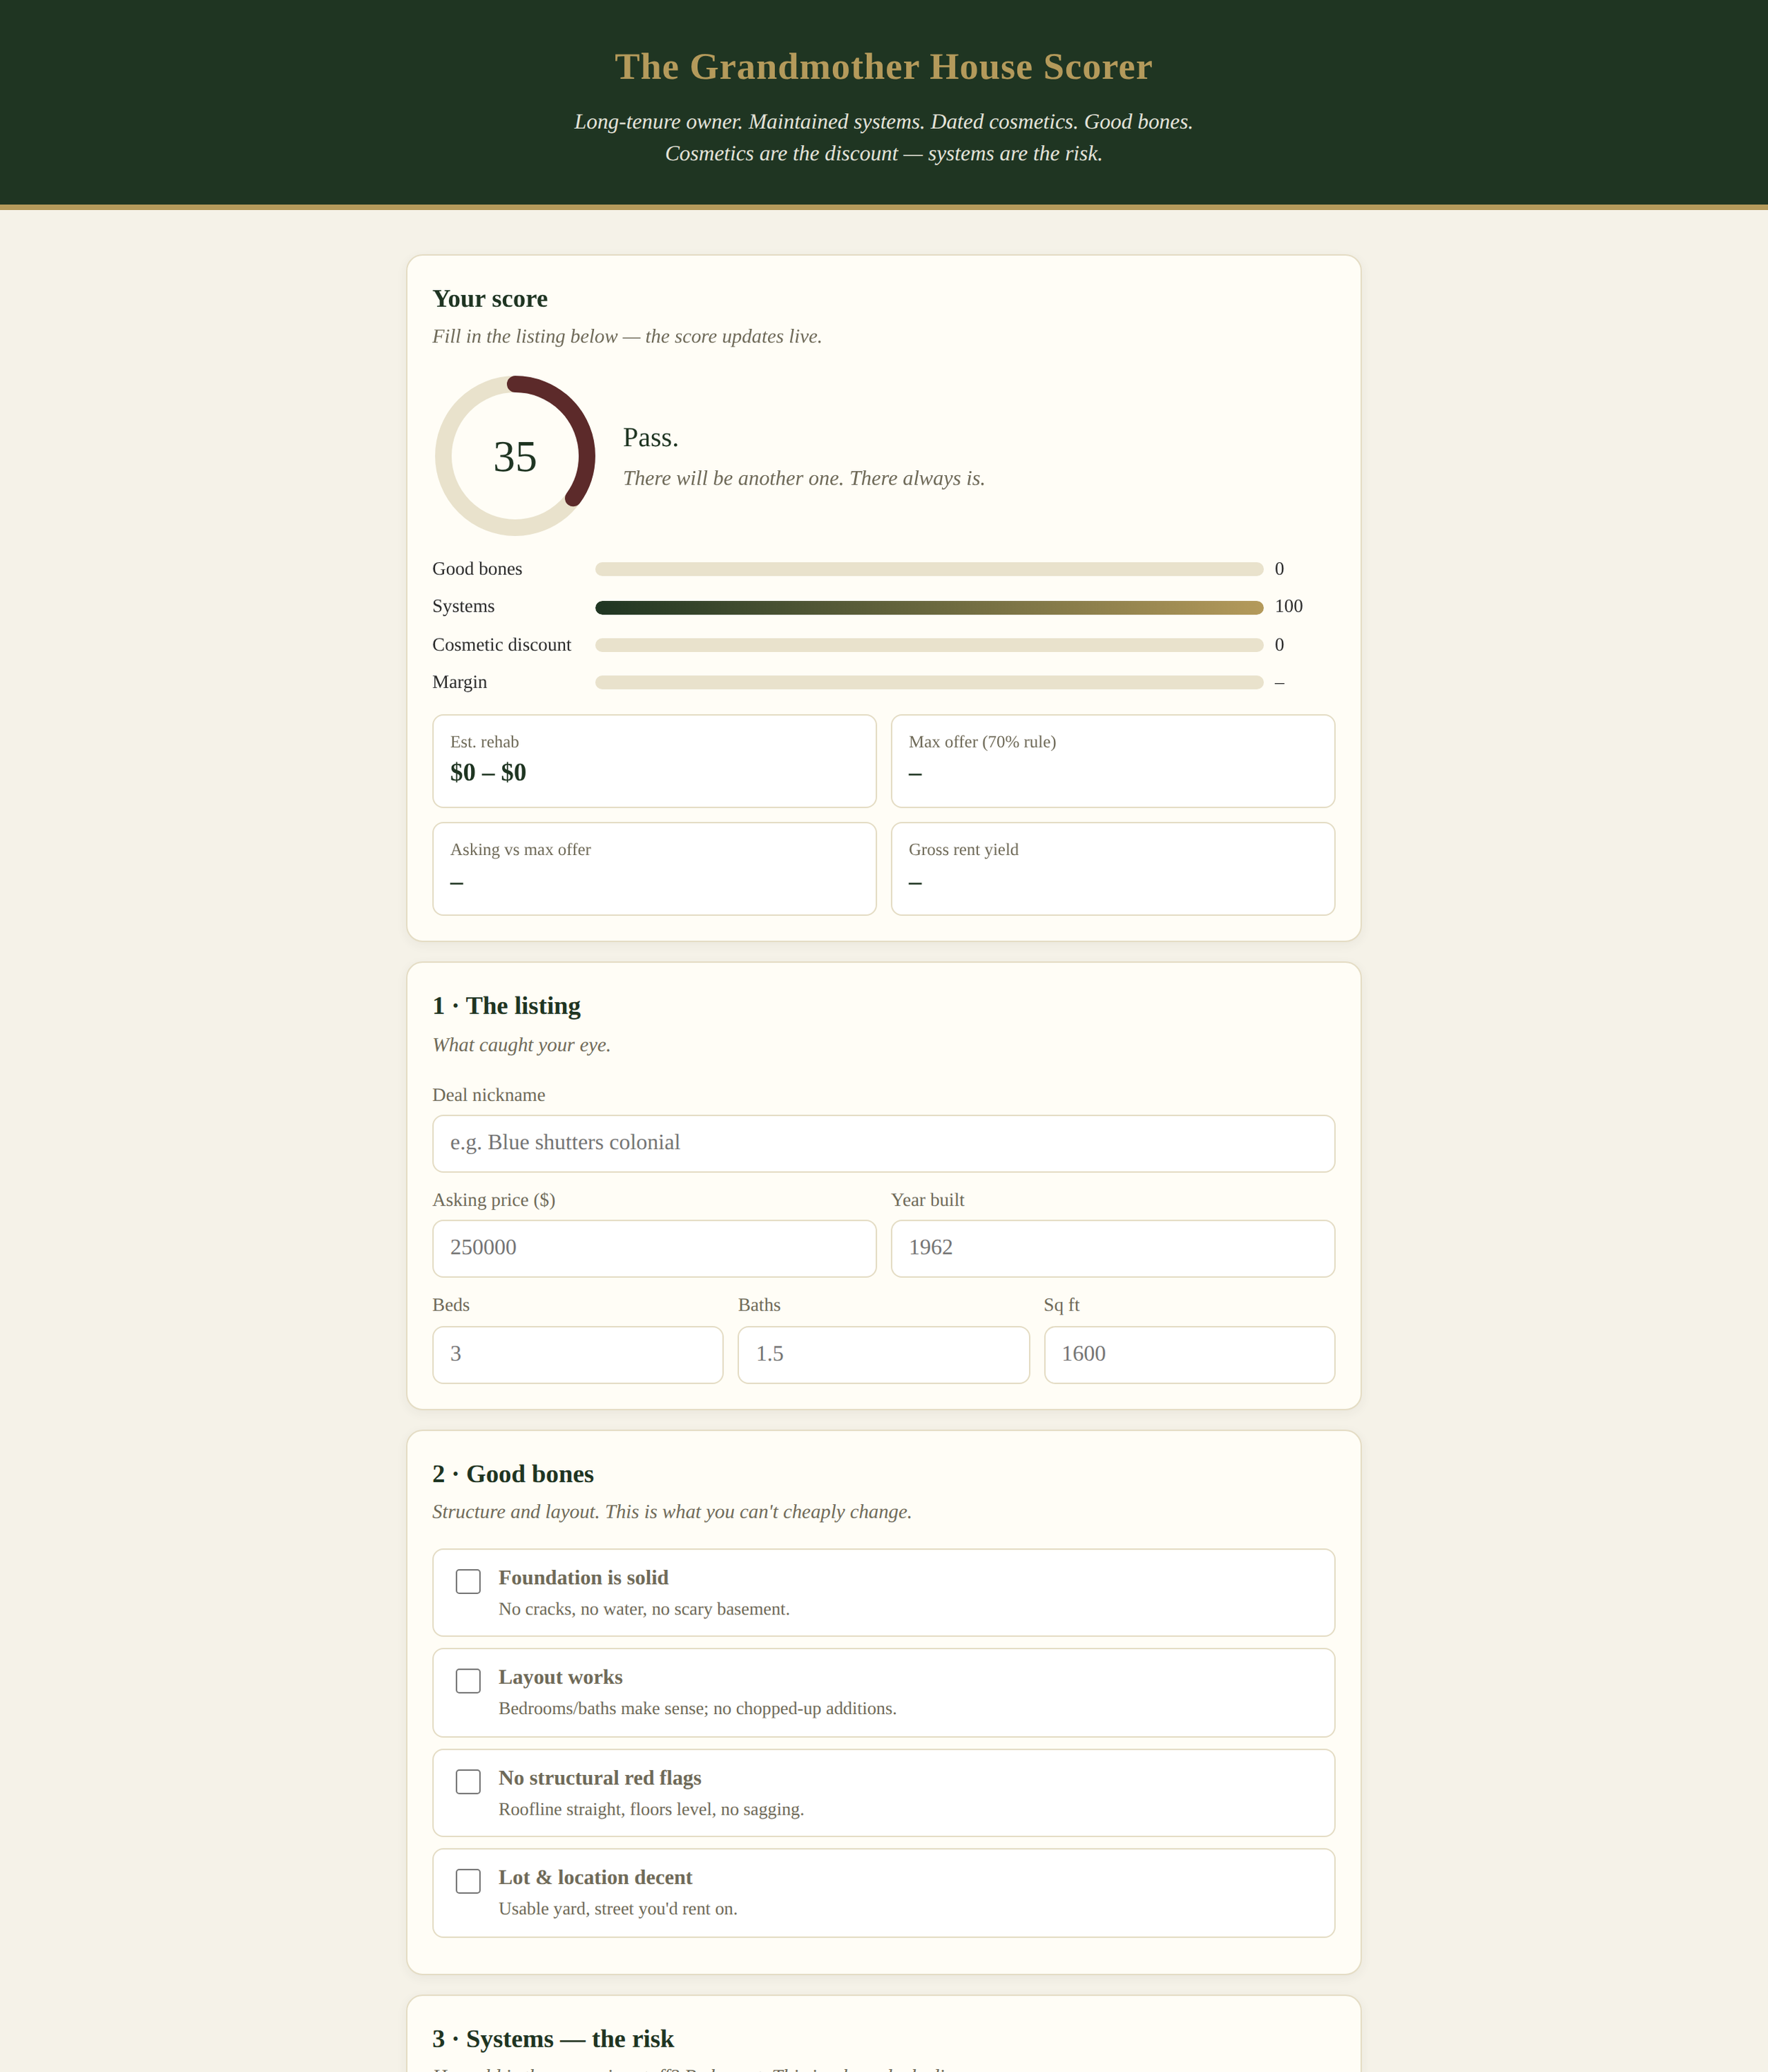Select the Beds input field

click(578, 1355)
